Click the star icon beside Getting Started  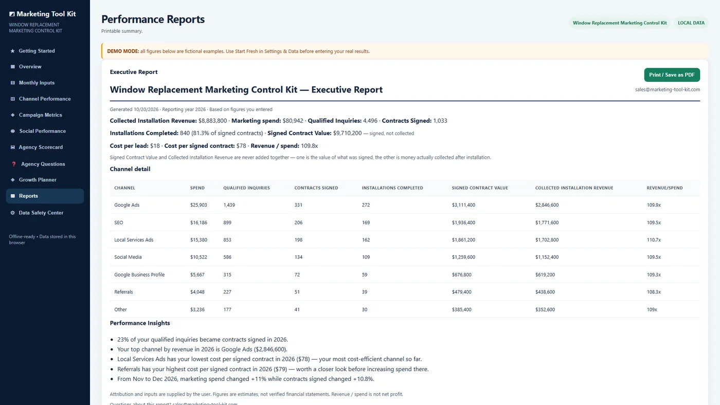[x=12, y=51]
